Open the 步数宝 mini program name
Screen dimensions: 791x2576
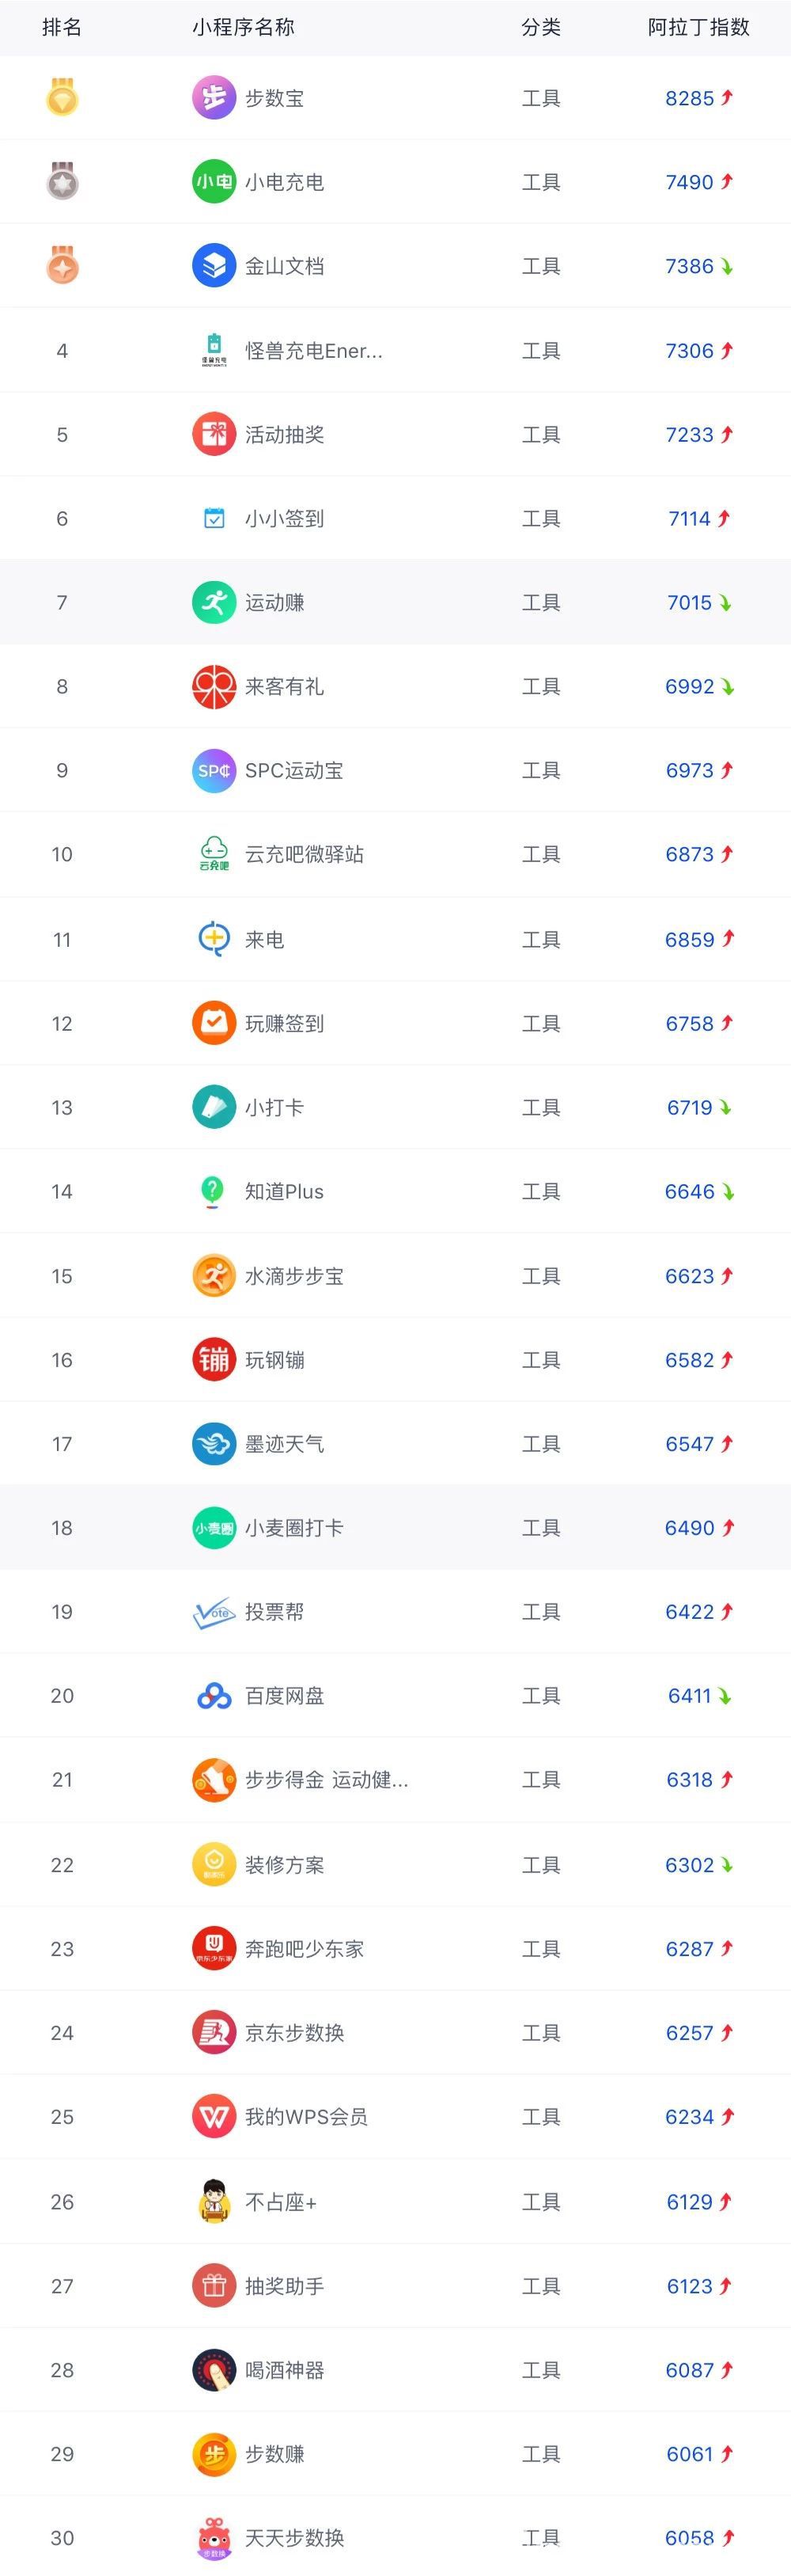click(x=274, y=98)
